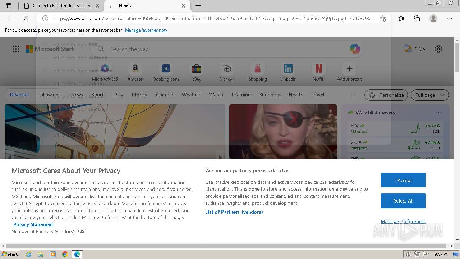Show the 16°C weather widget

click(x=414, y=49)
